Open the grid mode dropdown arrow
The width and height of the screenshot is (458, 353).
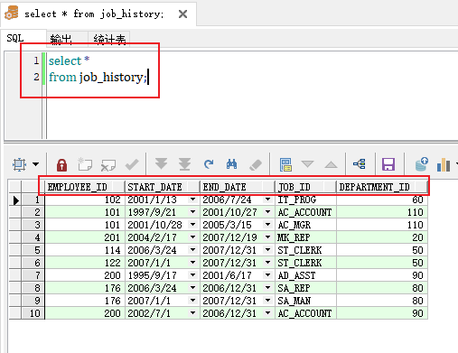[35, 164]
